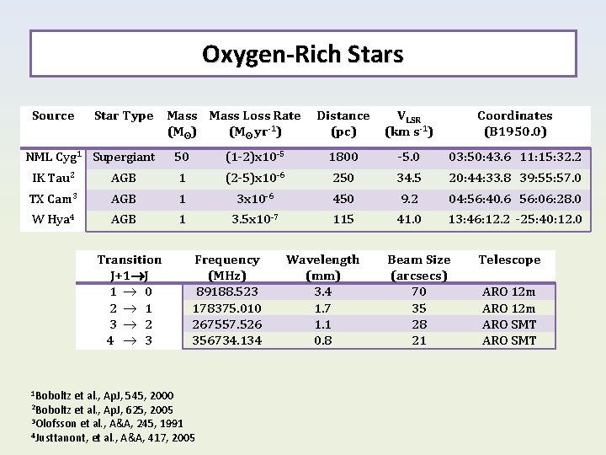Viewport: 606px width, 455px height.
Task: Click the 'Distance (pc)' column header
Action: click(x=343, y=124)
